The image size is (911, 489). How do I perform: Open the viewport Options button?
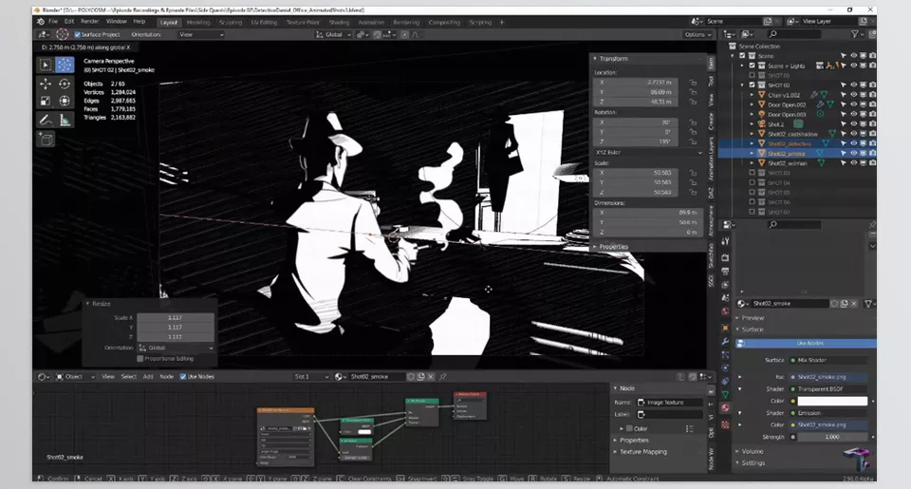coord(696,34)
